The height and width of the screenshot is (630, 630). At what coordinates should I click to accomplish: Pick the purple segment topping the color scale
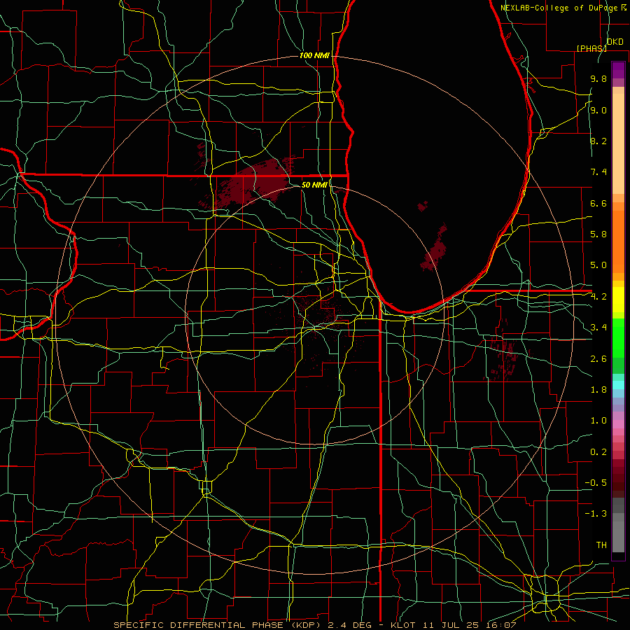click(618, 70)
